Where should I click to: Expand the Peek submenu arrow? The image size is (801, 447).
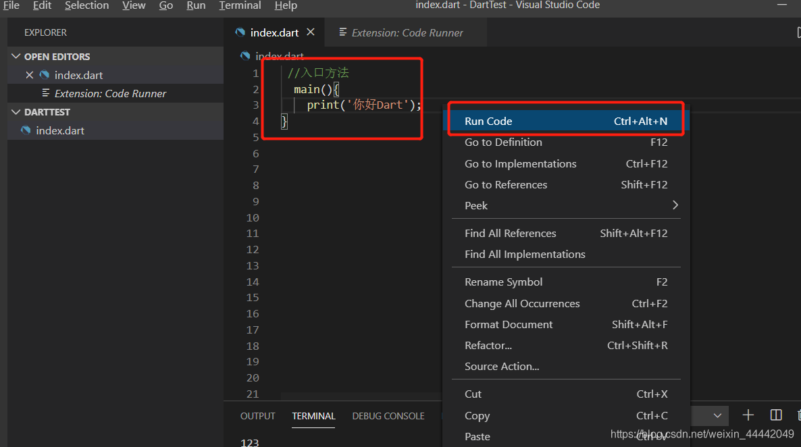pos(675,205)
